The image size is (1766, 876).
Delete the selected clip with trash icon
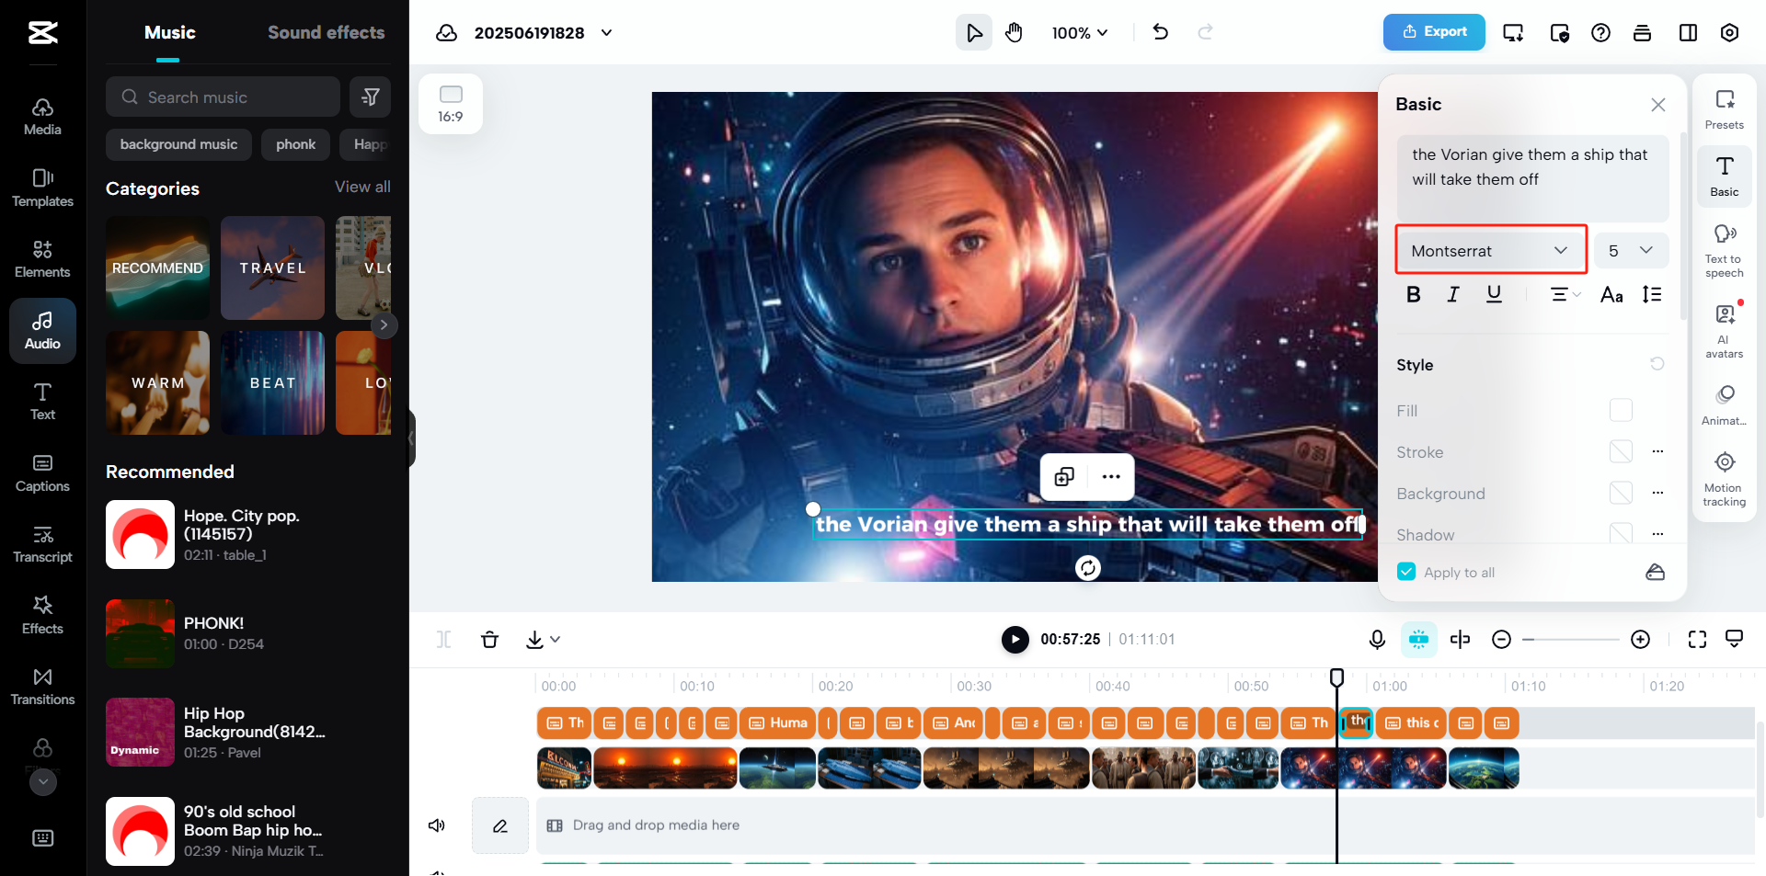(x=489, y=640)
